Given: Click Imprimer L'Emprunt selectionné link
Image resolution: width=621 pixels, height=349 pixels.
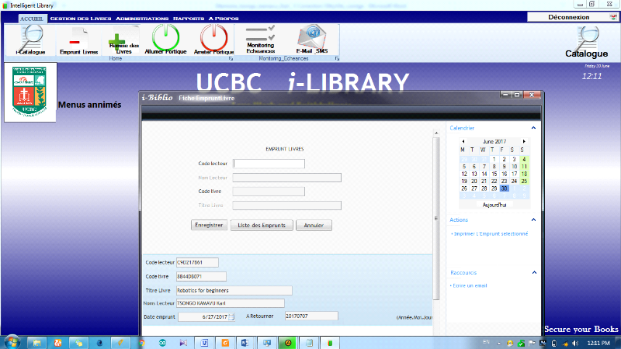Looking at the screenshot, I should (x=491, y=234).
